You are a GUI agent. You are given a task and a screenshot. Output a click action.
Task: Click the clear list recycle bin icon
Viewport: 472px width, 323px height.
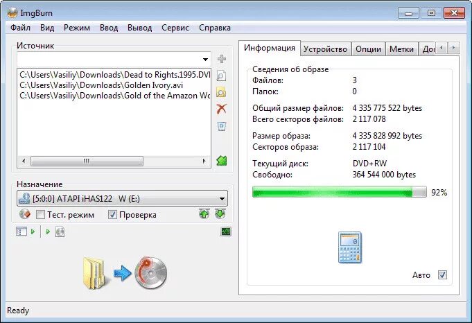(222, 126)
